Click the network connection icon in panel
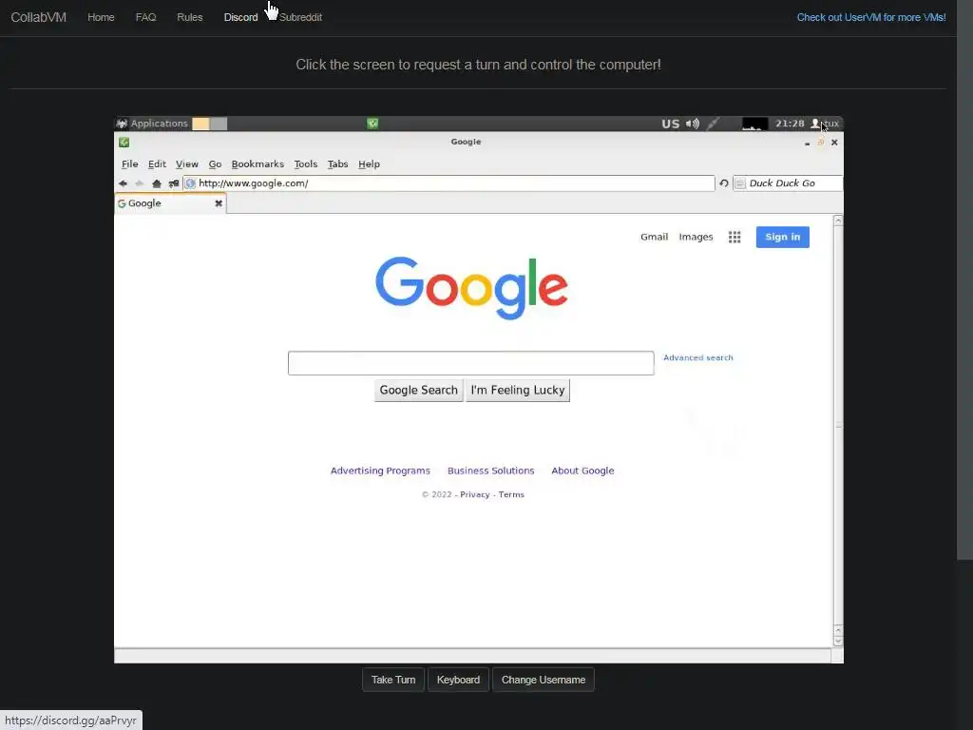 pos(713,124)
